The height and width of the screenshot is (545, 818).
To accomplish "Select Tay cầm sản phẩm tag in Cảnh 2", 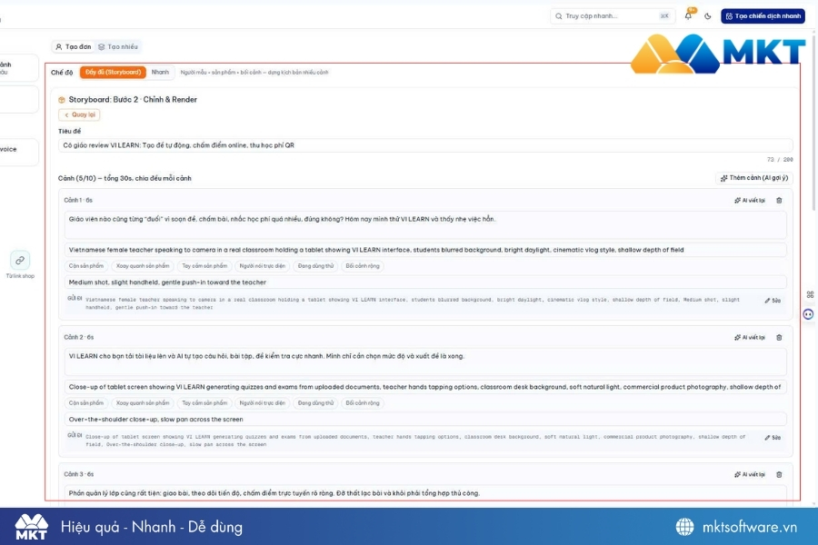I will pos(204,403).
